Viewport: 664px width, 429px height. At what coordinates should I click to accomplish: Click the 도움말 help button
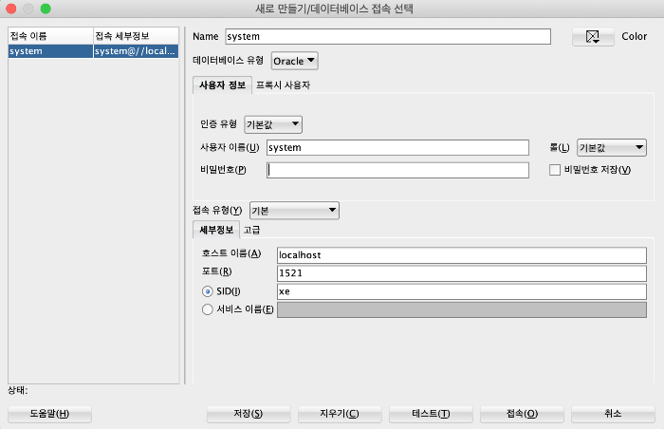[49, 414]
